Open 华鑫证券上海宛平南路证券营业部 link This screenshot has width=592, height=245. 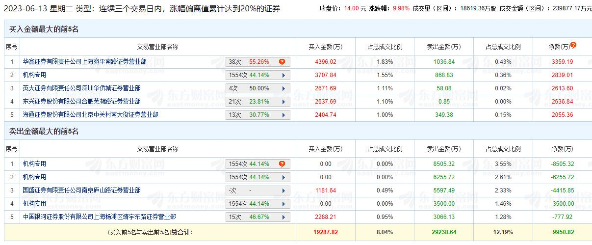tap(84, 62)
